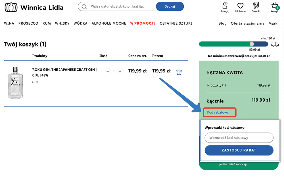
Task: Open the Roku Gin bottle thumbnail
Action: coord(15,83)
